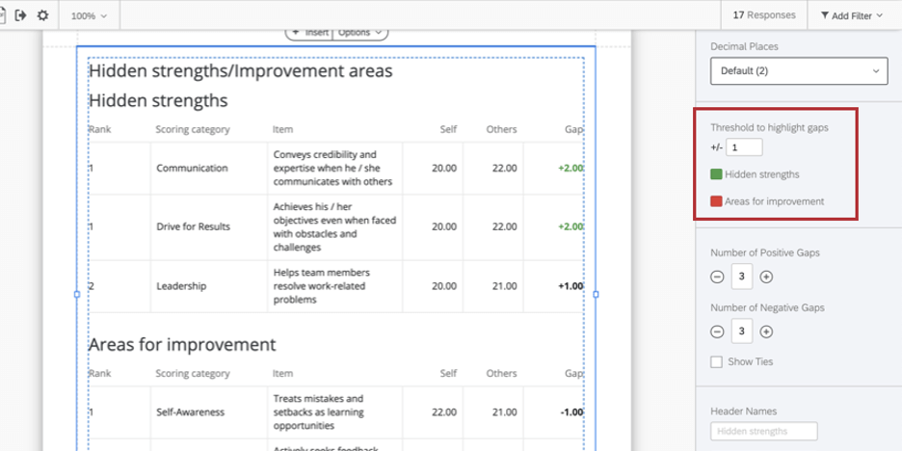Image resolution: width=902 pixels, height=451 pixels.
Task: Click the document icon in the top-left toolbar
Action: pyautogui.click(x=3, y=15)
